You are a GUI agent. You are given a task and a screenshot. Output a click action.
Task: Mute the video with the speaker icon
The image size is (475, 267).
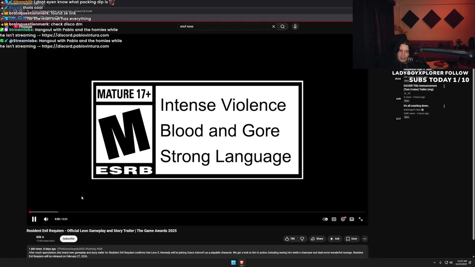(x=46, y=219)
